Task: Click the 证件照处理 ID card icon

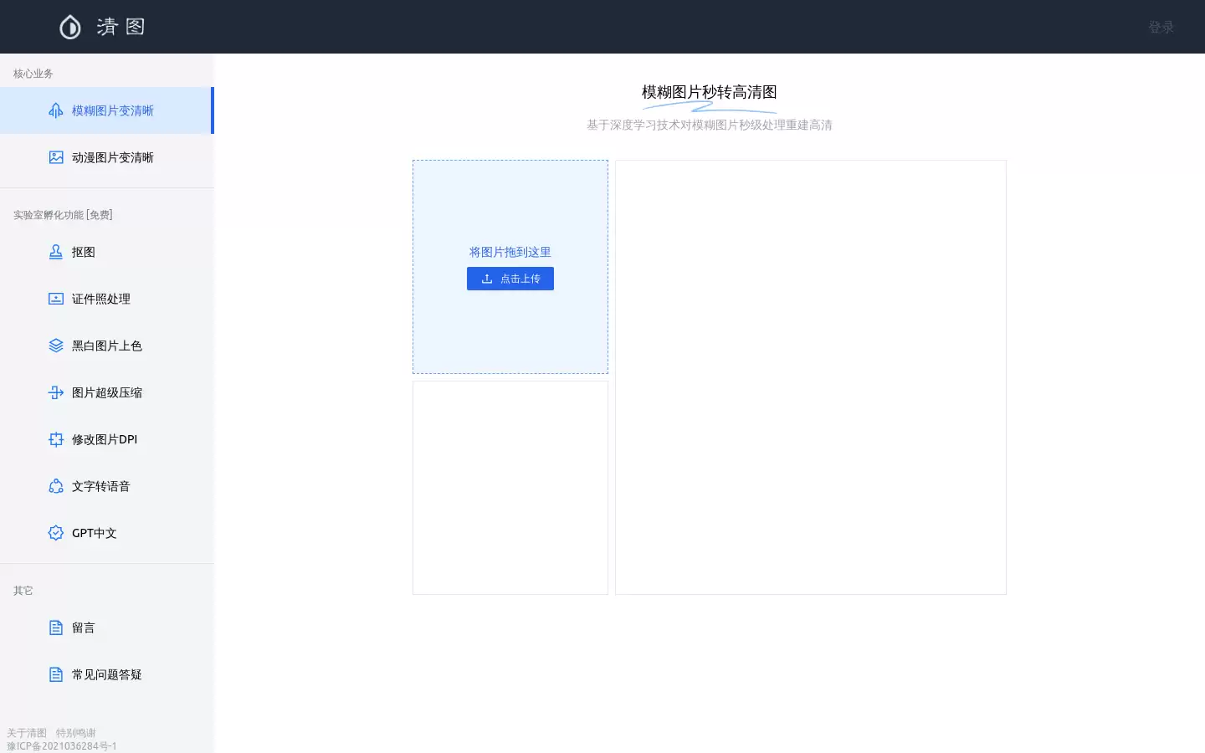Action: (x=56, y=299)
